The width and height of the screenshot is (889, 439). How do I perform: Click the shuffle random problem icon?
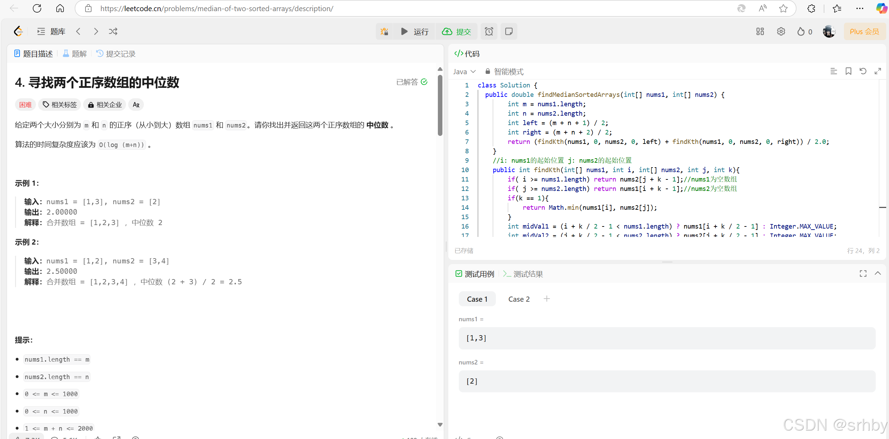tap(113, 32)
